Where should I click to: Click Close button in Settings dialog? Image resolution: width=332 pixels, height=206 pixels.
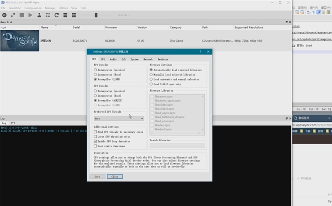pyautogui.click(x=115, y=177)
